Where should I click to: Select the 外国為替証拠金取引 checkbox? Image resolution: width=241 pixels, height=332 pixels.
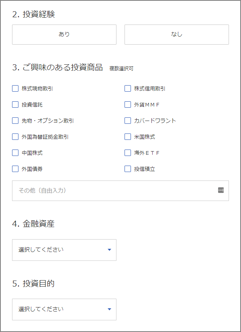(x=15, y=137)
